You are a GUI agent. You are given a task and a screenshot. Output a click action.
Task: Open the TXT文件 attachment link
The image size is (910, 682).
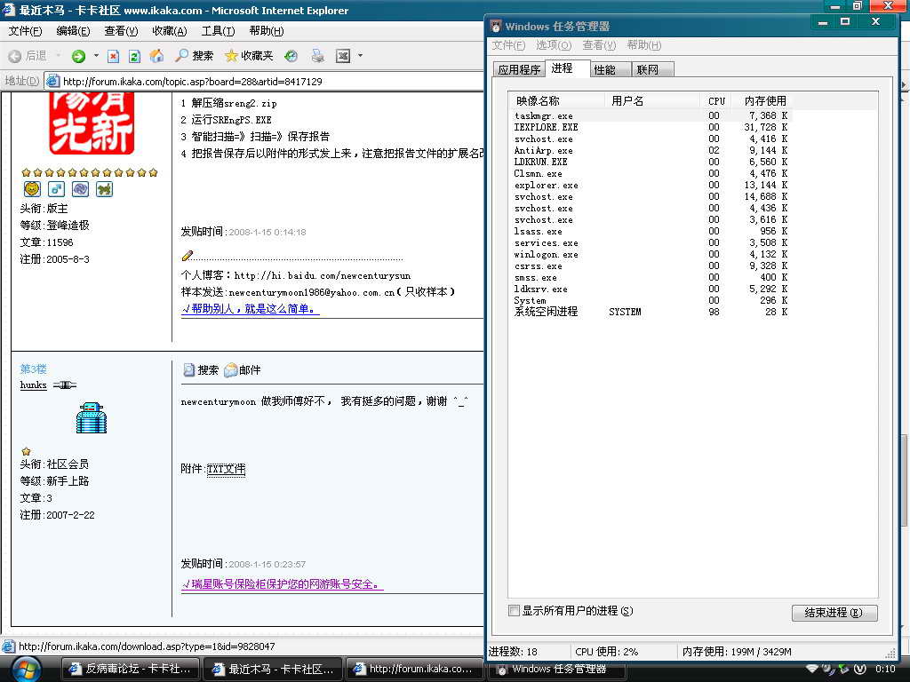(226, 469)
